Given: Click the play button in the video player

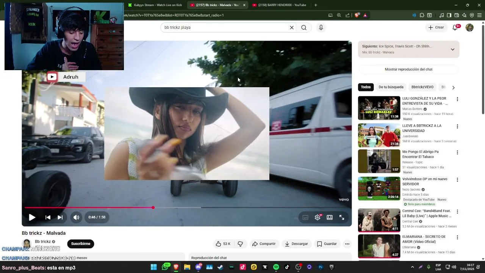Looking at the screenshot, I should (x=32, y=217).
